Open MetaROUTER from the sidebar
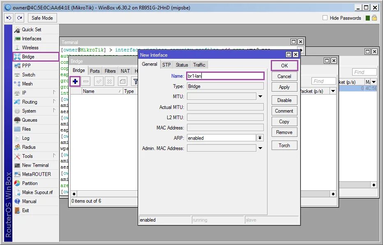The width and height of the screenshot is (383, 245). coord(36,174)
